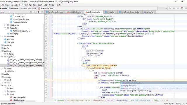Close the Post.php tab
The height and width of the screenshot is (105, 187).
(x=116, y=12)
